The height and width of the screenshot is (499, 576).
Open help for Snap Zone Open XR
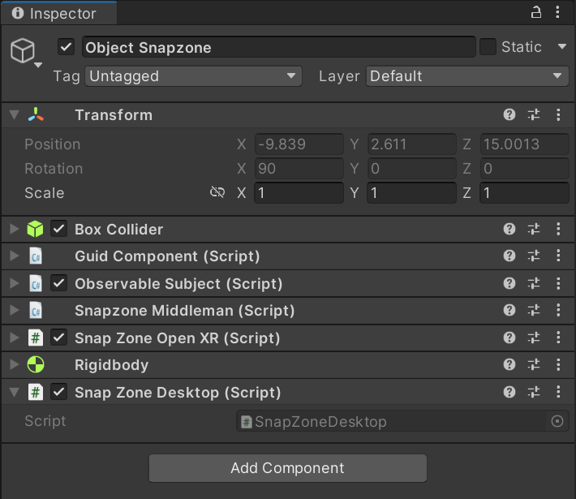[509, 338]
